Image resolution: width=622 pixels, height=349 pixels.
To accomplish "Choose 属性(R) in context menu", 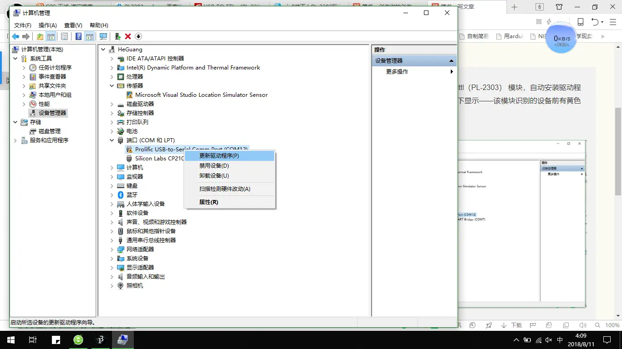I will [229, 202].
